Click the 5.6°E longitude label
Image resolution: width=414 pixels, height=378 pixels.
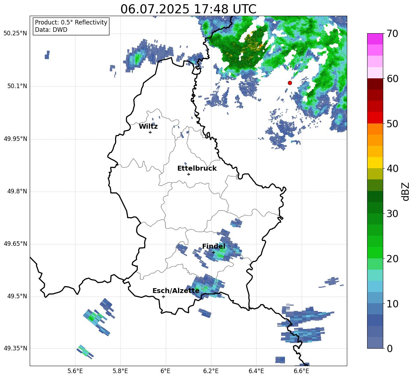tap(75, 371)
